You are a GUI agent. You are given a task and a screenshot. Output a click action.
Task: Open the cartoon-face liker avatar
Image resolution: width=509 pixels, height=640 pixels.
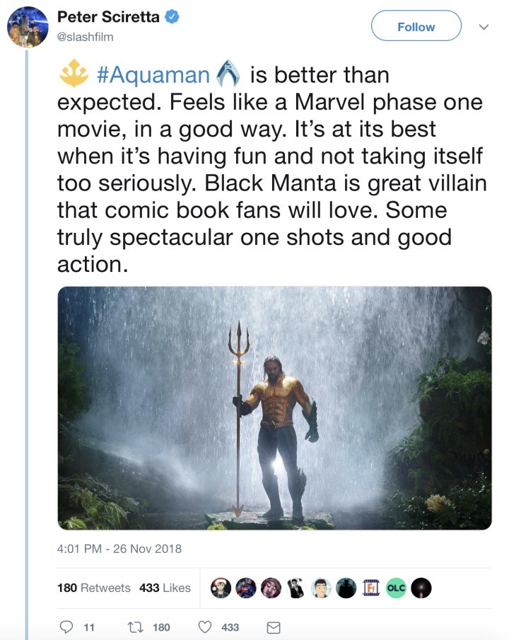[321, 588]
